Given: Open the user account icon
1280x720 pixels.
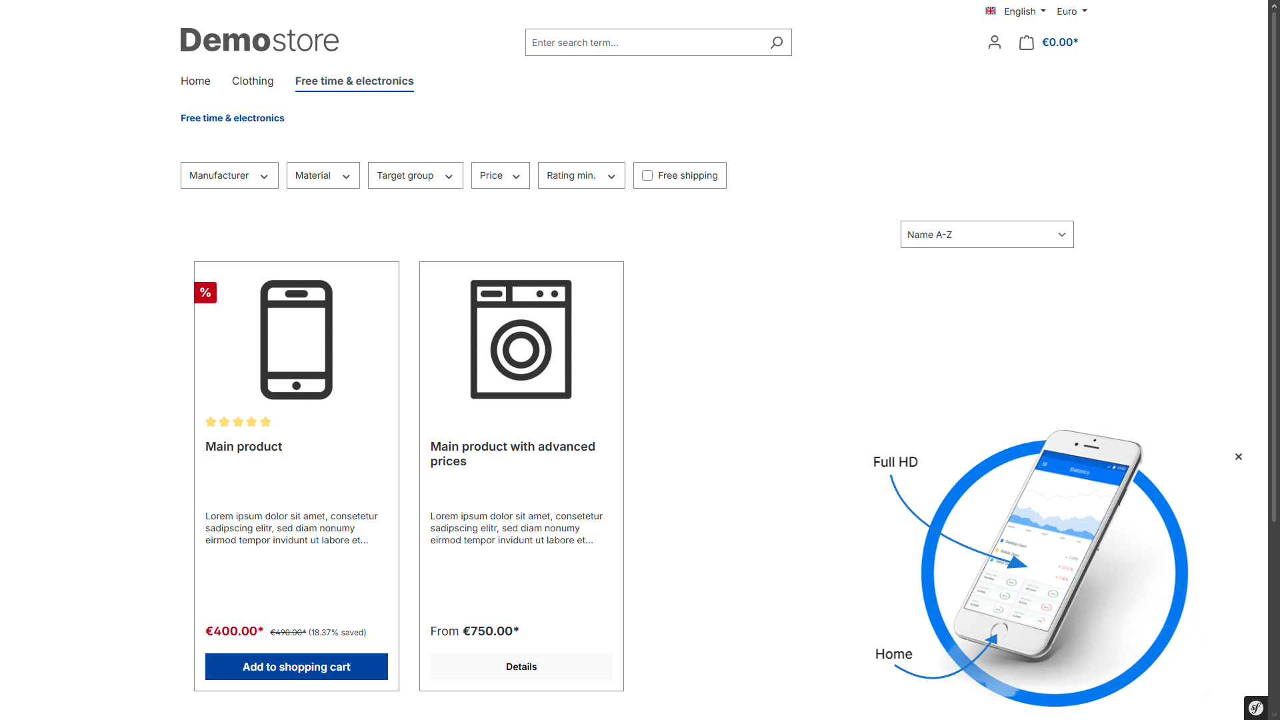Looking at the screenshot, I should 994,43.
